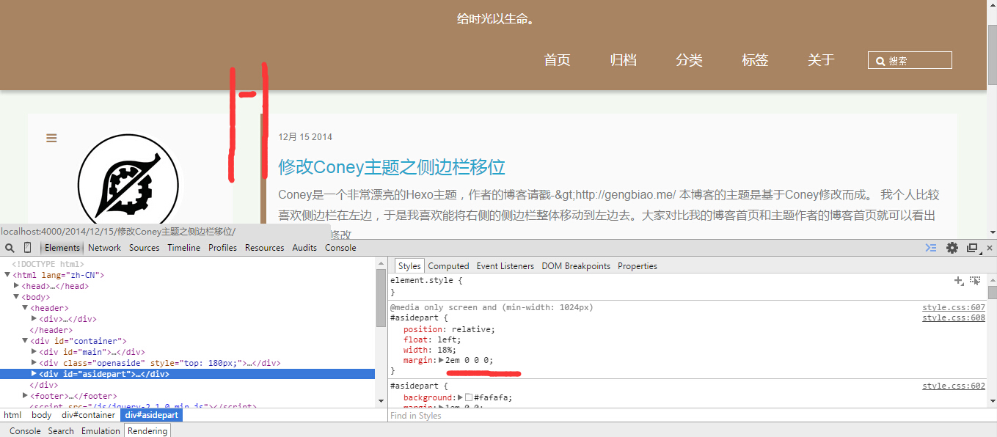Viewport: 997px width, 437px height.
Task: Click the Styles pane scrollbar thumb
Action: [992, 293]
